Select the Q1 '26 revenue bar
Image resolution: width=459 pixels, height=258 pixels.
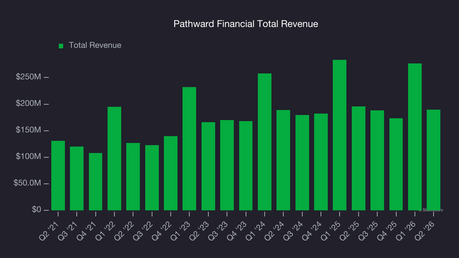(x=415, y=137)
